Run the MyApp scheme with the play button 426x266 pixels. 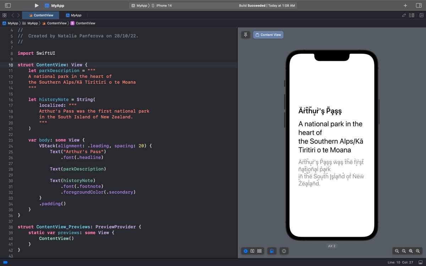point(36,5)
